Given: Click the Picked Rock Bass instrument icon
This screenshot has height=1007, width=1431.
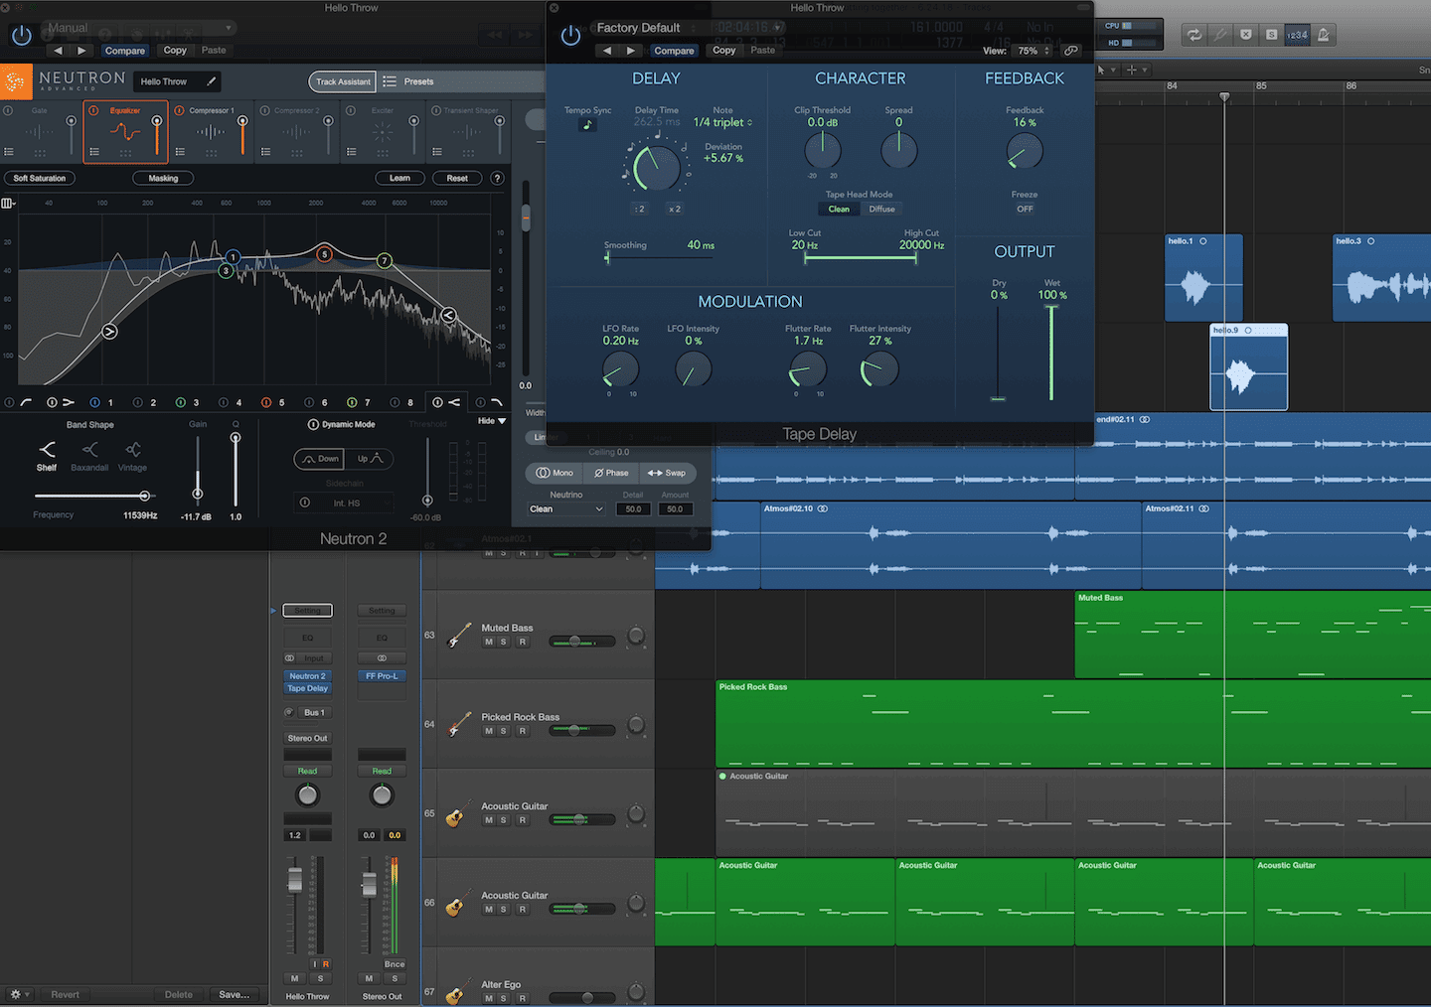Looking at the screenshot, I should (458, 724).
